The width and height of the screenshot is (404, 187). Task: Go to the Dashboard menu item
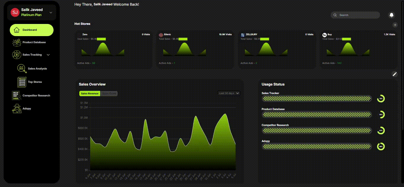click(x=32, y=30)
